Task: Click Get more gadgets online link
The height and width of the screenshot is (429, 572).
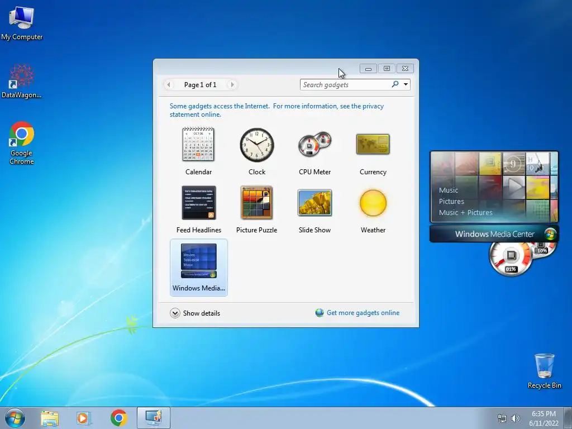Action: point(363,313)
